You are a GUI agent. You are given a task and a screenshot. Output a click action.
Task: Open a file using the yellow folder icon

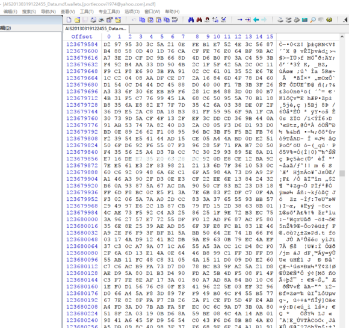(77, 20)
